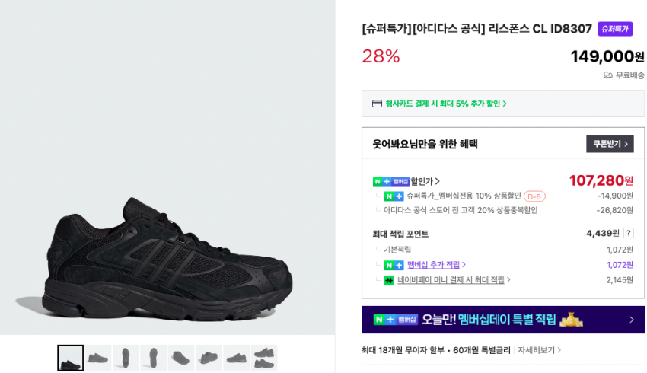Click 행사카드 결제 시 최대 5% 추가 할인 link
The image size is (647, 373).
point(446,104)
